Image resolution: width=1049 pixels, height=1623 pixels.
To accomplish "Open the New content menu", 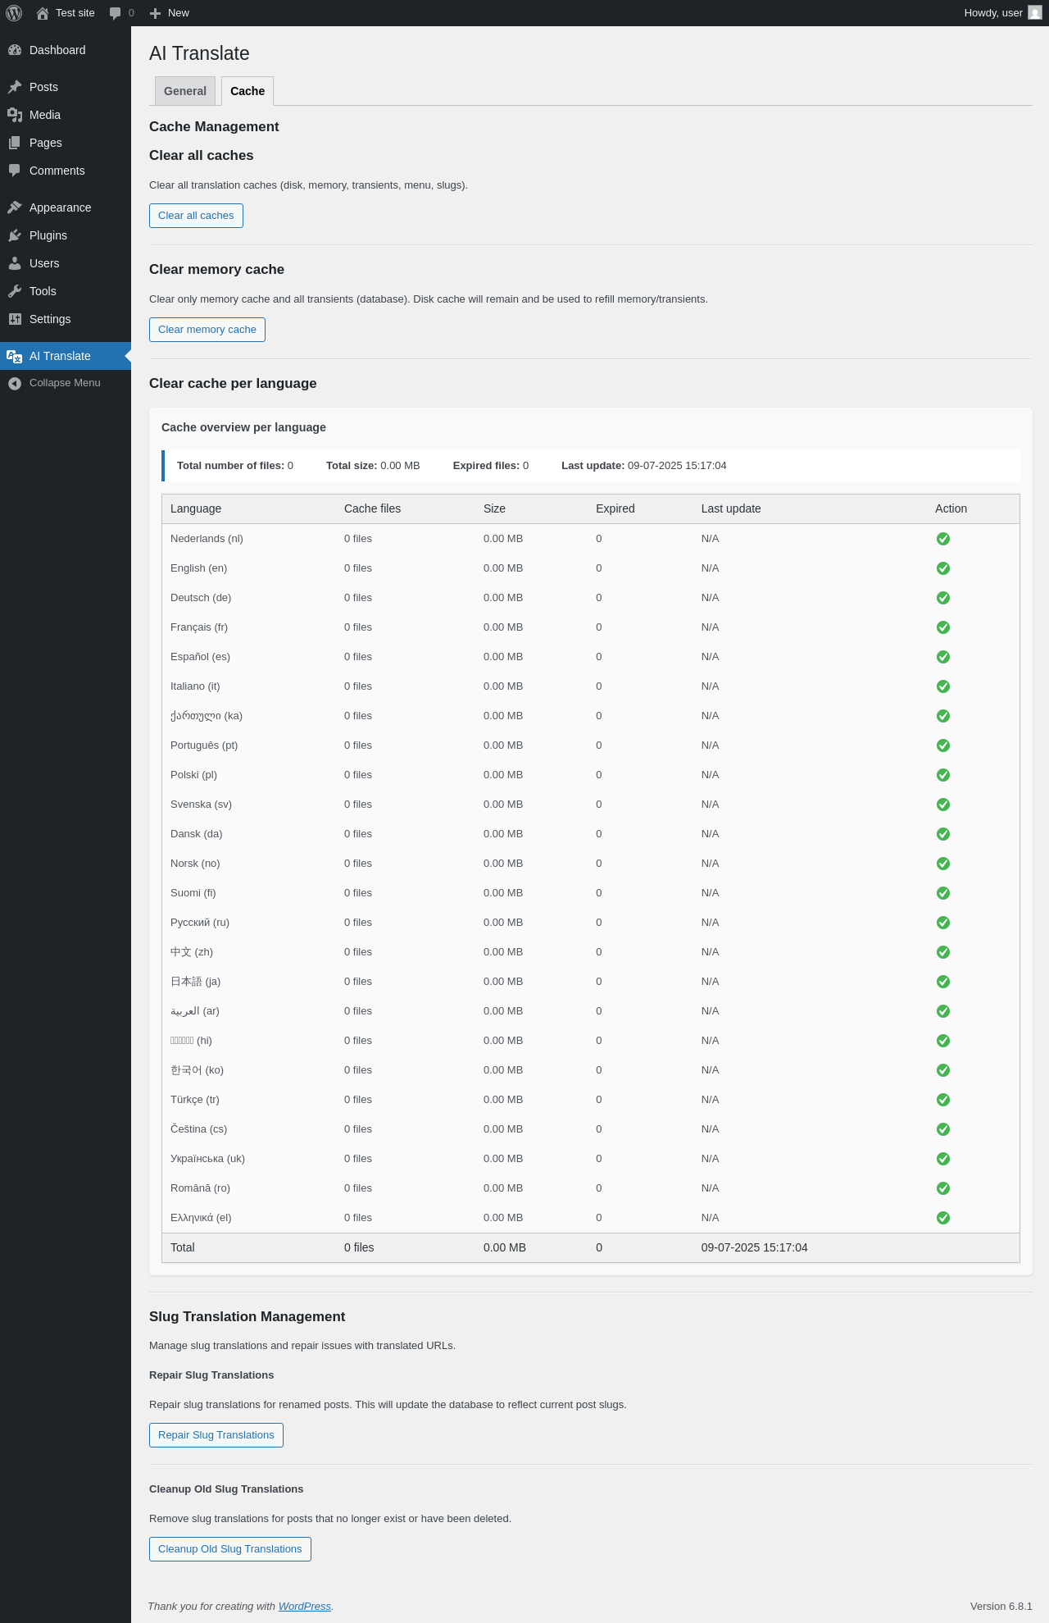I will [170, 13].
